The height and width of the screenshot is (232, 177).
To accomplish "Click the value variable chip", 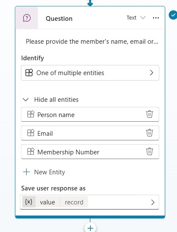I will click(48, 202).
